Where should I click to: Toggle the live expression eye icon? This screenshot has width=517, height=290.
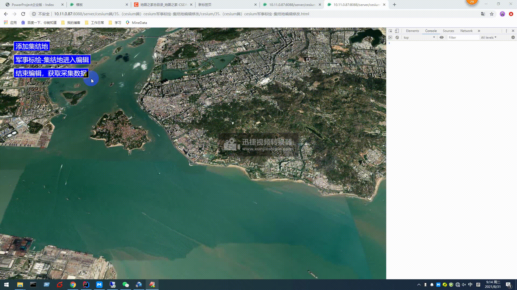click(x=441, y=38)
